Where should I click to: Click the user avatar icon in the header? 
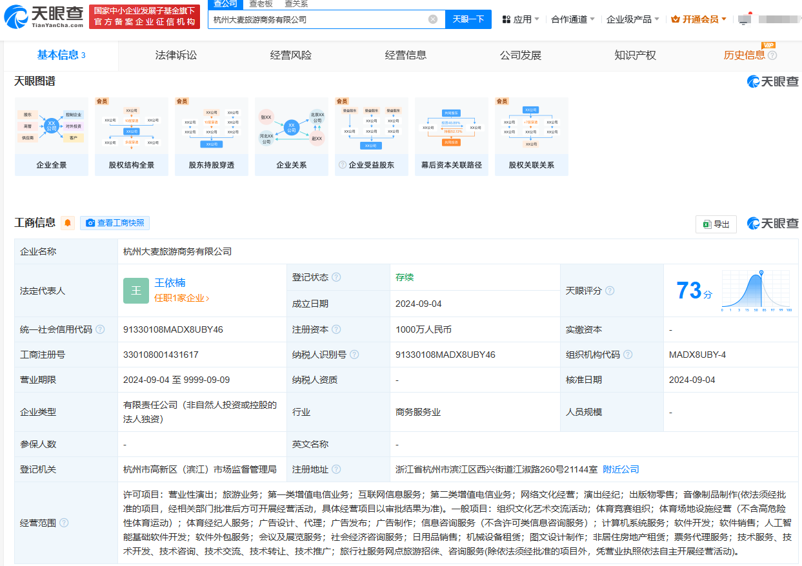[x=745, y=19]
